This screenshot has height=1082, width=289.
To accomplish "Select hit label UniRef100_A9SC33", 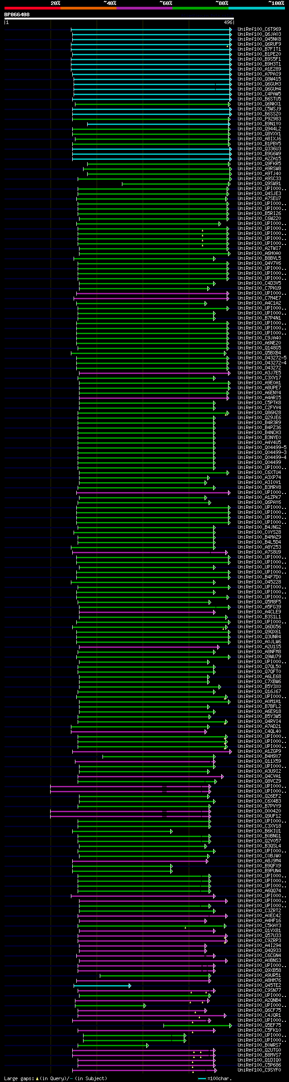I will coord(259,178).
